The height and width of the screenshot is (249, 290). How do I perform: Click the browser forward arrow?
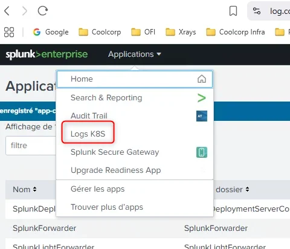click(x=24, y=11)
